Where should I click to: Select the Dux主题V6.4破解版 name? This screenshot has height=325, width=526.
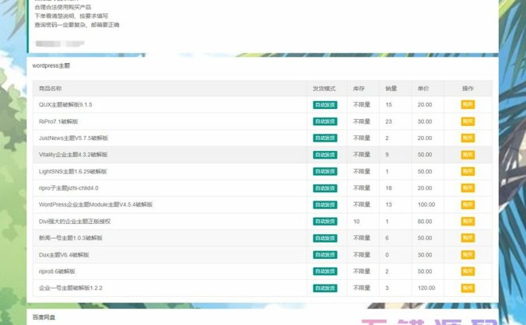(x=64, y=255)
